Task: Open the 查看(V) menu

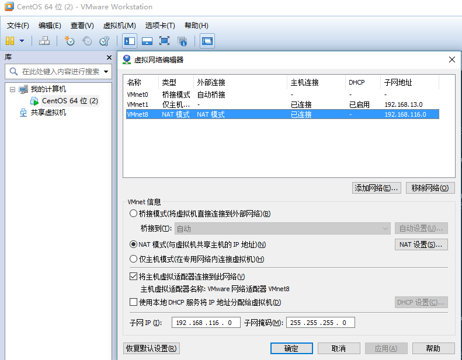Action: [x=82, y=26]
